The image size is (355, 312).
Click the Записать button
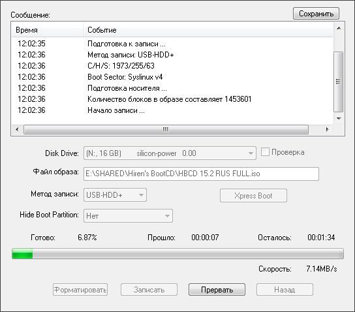point(149,290)
